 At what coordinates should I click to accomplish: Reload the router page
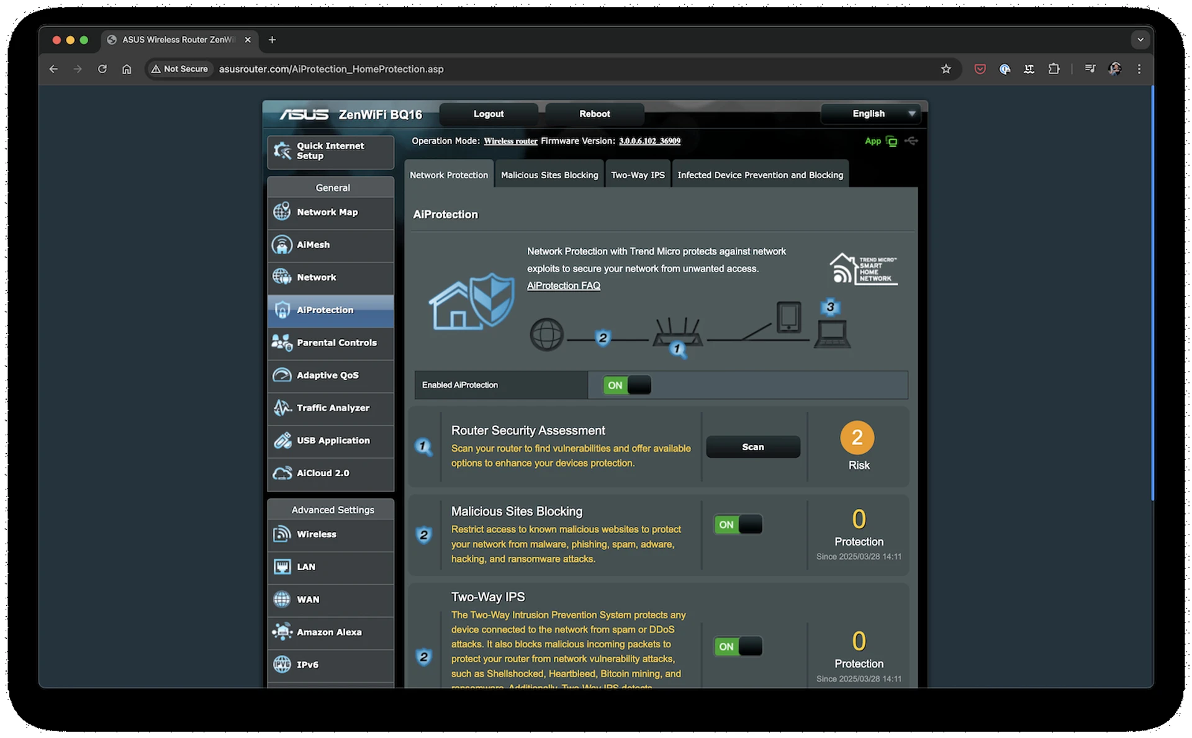[x=102, y=69]
